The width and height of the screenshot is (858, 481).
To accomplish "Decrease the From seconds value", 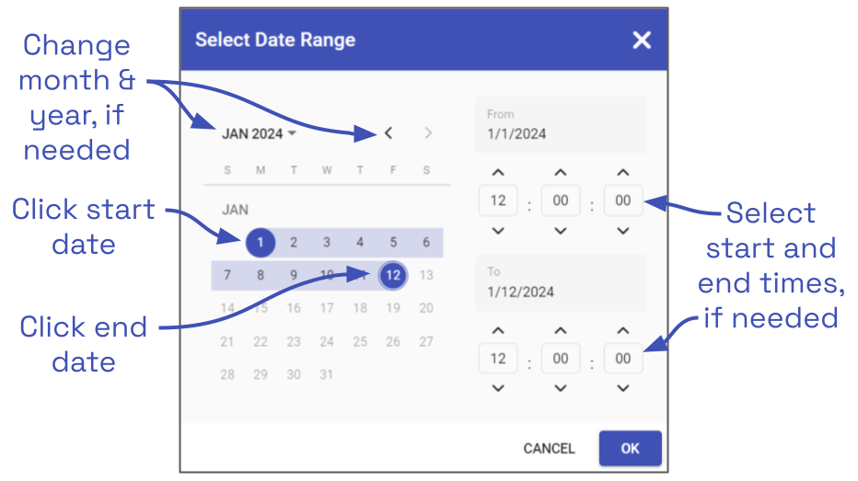I will point(623,230).
